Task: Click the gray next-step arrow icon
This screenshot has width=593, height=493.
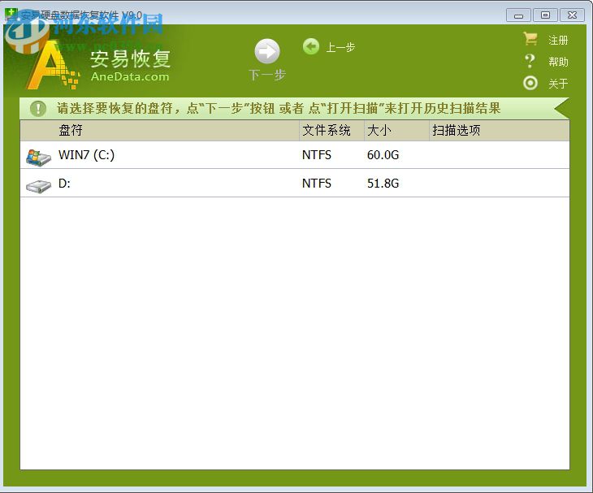Action: point(267,51)
